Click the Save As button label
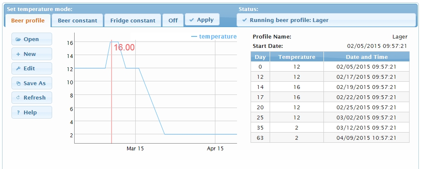The width and height of the screenshot is (421, 169). (35, 83)
